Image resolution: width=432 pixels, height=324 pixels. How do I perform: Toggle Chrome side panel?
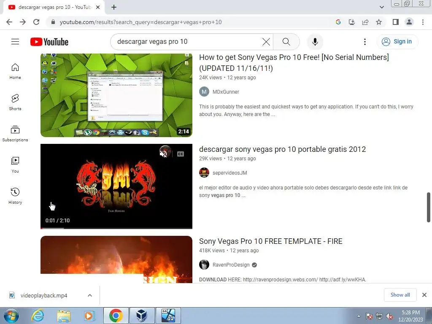click(x=396, y=22)
